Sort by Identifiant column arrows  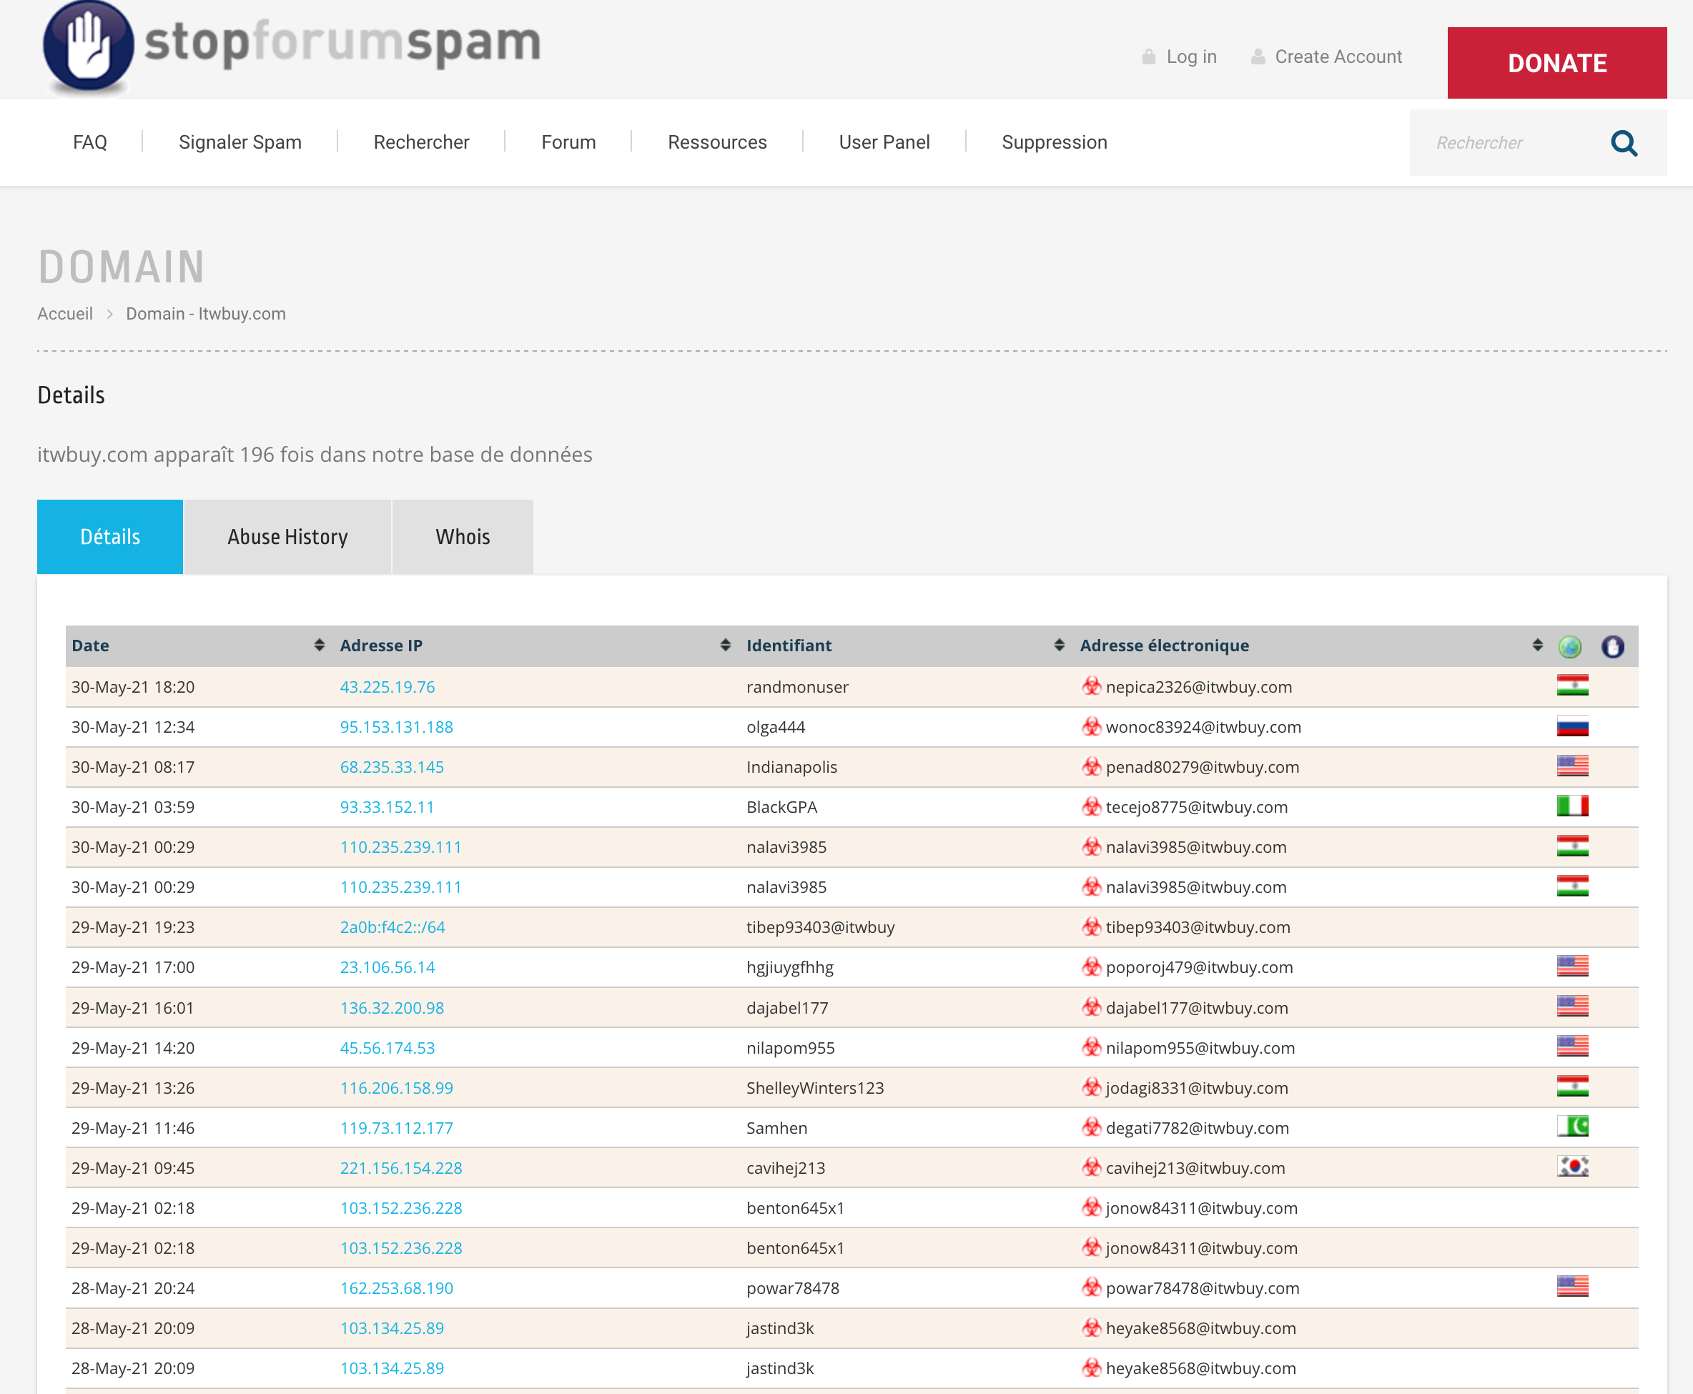tap(1060, 646)
